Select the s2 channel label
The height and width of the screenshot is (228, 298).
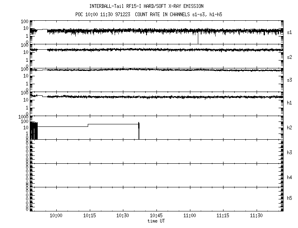click(289, 57)
